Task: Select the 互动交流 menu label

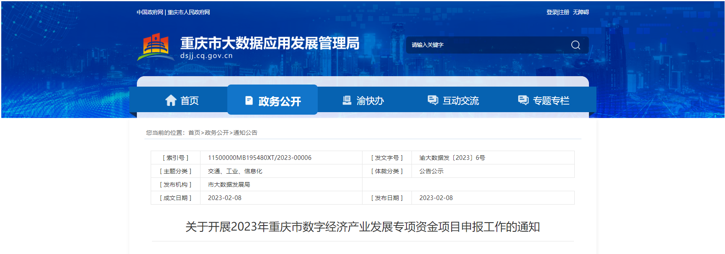Action: pyautogui.click(x=460, y=101)
